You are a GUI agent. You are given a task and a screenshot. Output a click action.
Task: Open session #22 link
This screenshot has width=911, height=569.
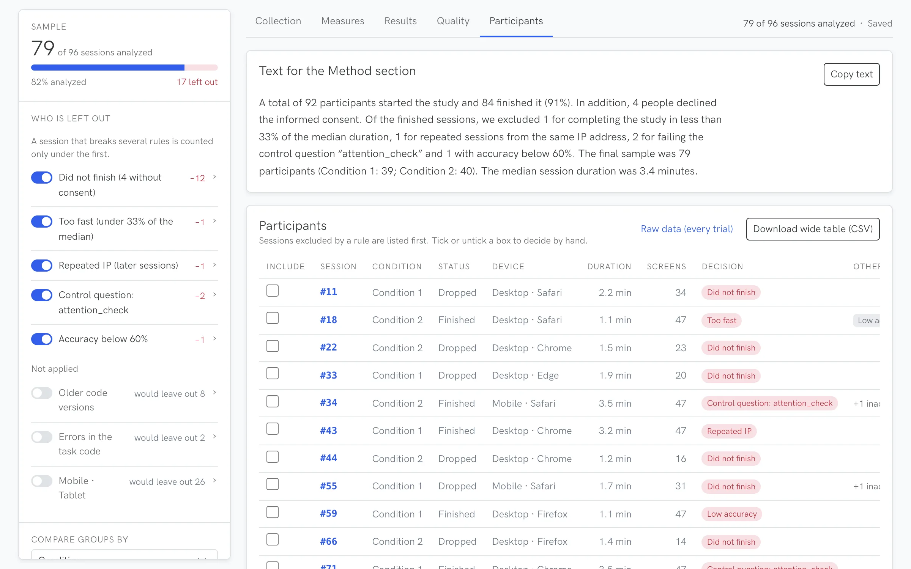(329, 347)
